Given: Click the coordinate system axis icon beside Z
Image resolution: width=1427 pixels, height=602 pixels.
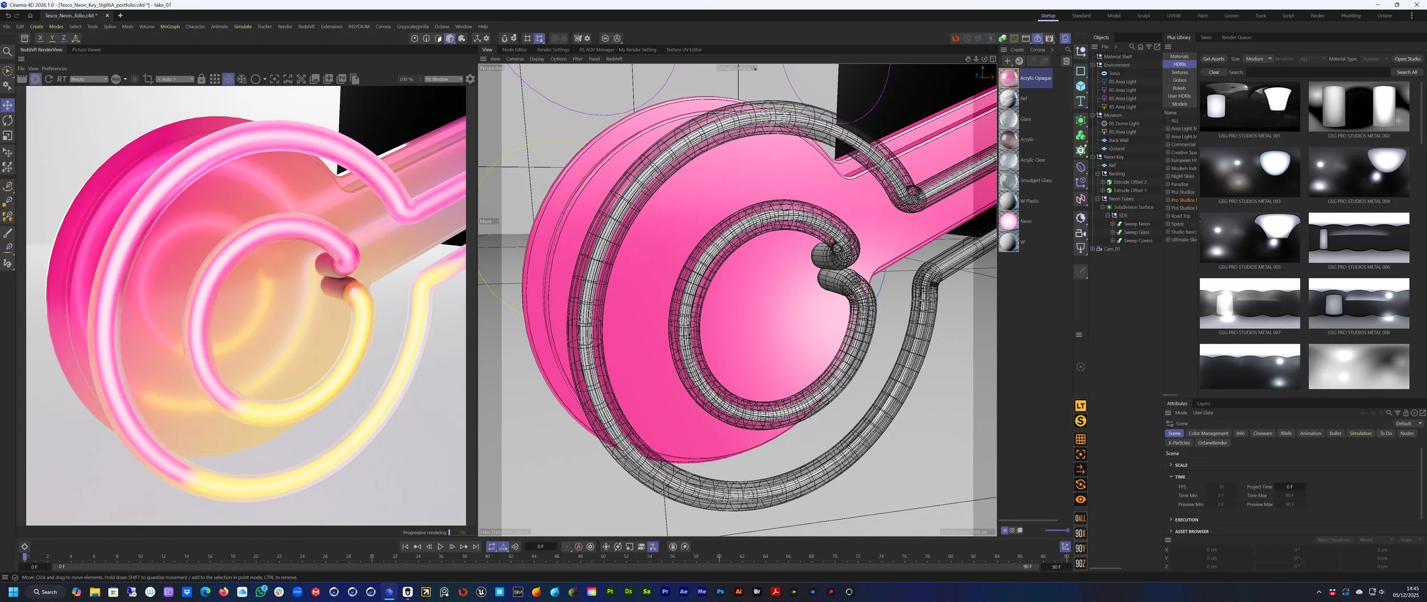Looking at the screenshot, I should tap(75, 38).
